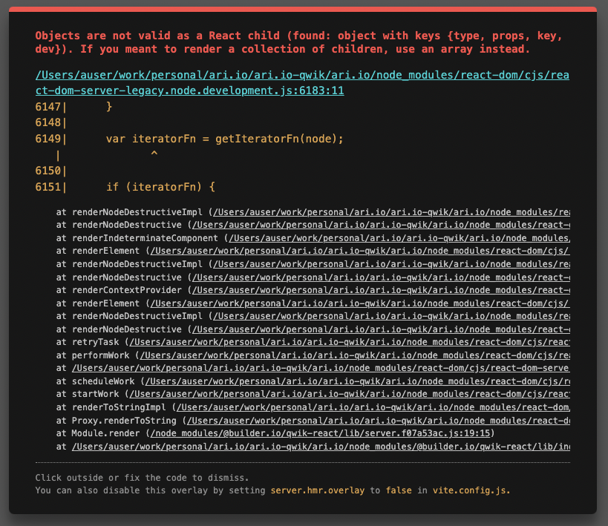Open the startWork stack frame link

[x=350, y=394]
